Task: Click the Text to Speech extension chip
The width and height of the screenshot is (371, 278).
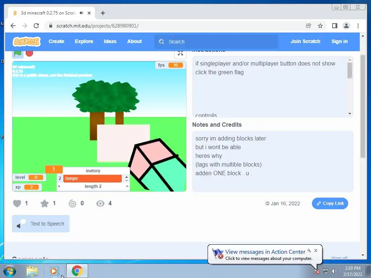Action: coord(41,224)
